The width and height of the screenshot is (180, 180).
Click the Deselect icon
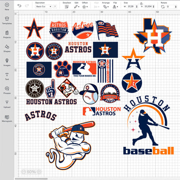click(x=67, y=6)
